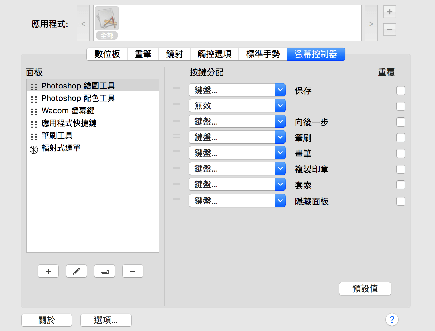Open the key assignment dropdown for 保存
The height and width of the screenshot is (331, 435).
(x=237, y=90)
